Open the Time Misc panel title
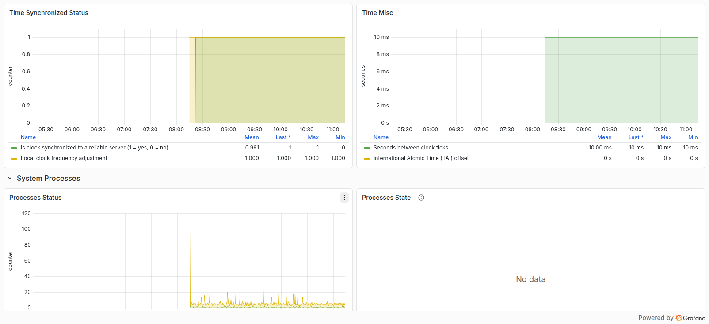Screen dimensions: 709x324 coord(377,13)
